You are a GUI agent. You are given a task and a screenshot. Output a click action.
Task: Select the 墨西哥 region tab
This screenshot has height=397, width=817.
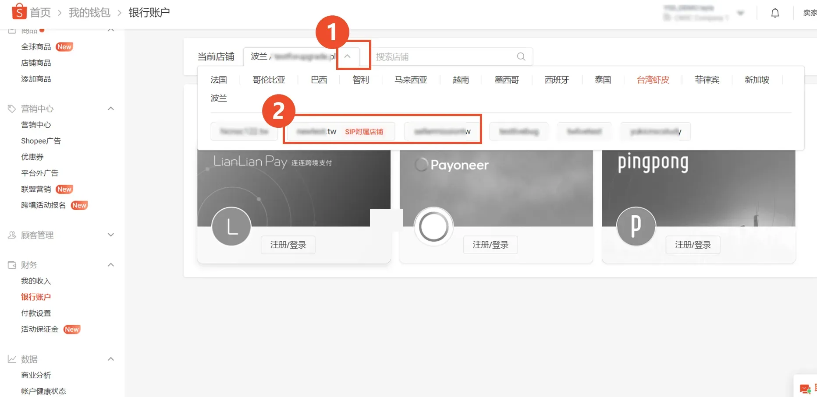(x=507, y=80)
